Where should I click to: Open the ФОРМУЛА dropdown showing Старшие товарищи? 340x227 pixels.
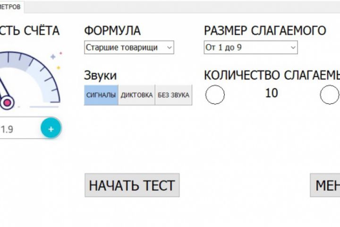click(129, 47)
